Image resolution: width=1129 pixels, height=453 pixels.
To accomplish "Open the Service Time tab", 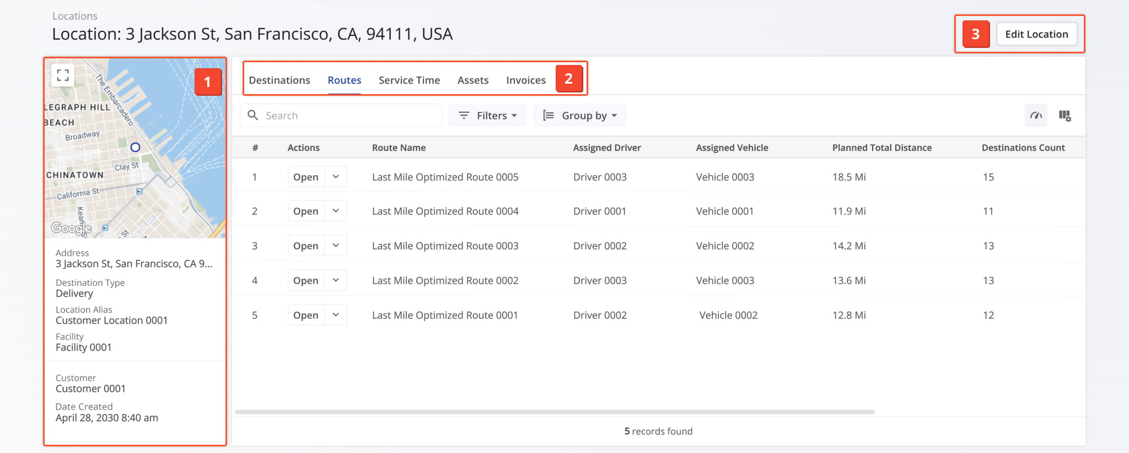I will pos(409,80).
